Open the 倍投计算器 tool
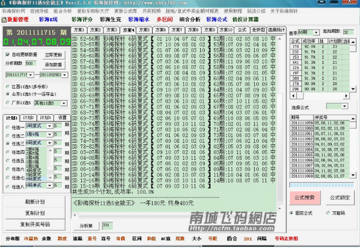The image size is (360, 248). [245, 19]
